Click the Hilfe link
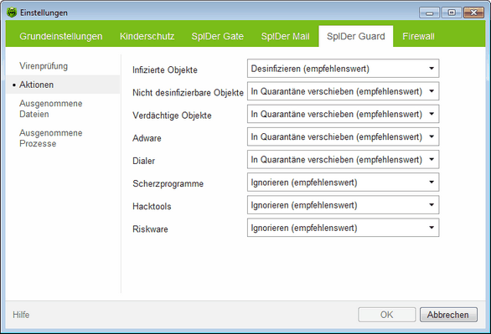 point(21,315)
